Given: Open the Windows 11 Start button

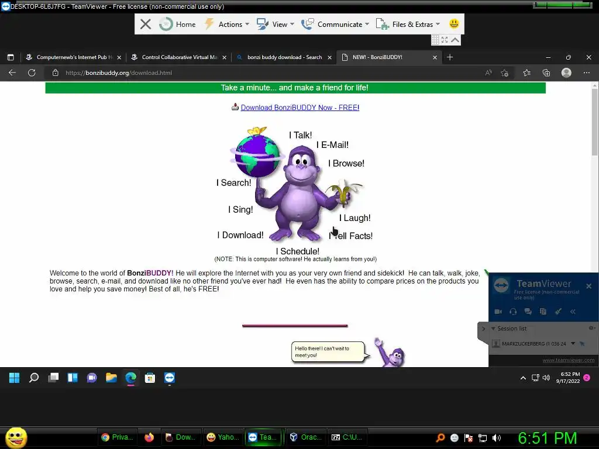Looking at the screenshot, I should pyautogui.click(x=15, y=378).
